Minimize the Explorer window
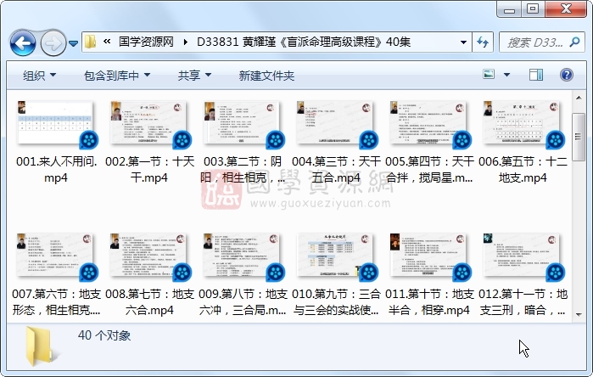The image size is (593, 377). pos(509,9)
